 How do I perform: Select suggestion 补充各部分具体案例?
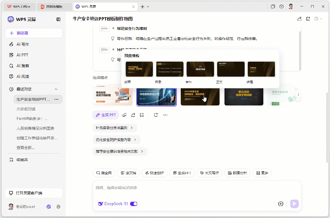pos(115,128)
